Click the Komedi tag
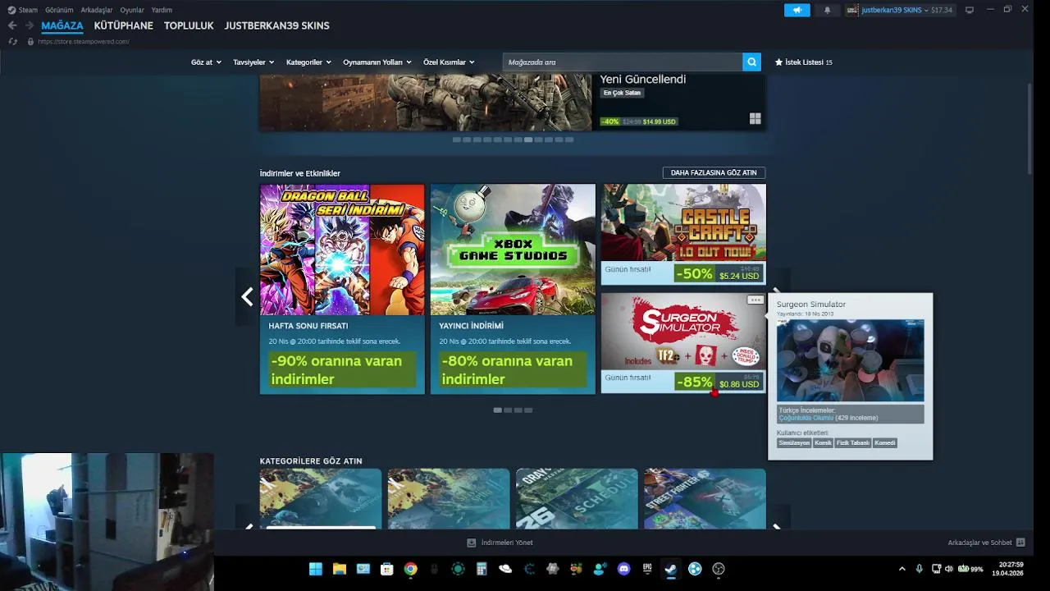Viewport: 1050px width, 591px height. click(885, 443)
